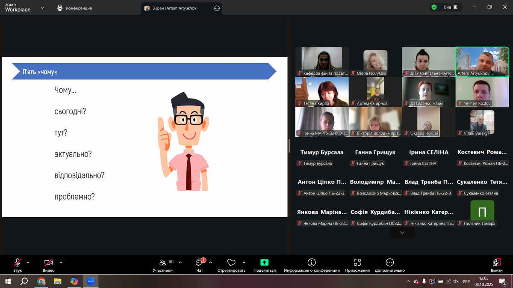Expand video settings arrow next to camera
This screenshot has width=513, height=288.
[61, 262]
